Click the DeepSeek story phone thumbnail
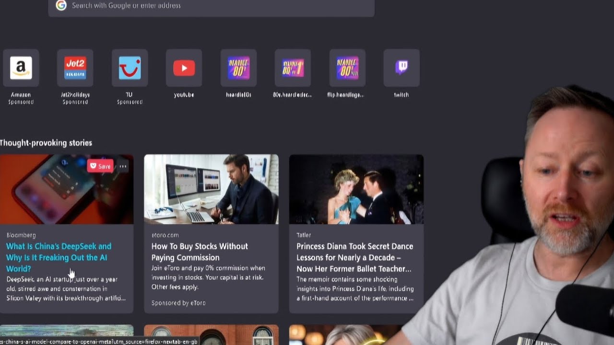This screenshot has width=614, height=345. click(67, 189)
